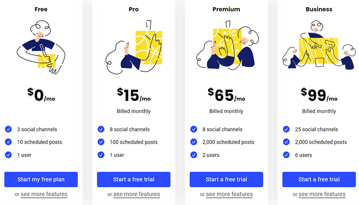Select the Business plan heading
Image resolution: width=359 pixels, height=205 pixels.
pyautogui.click(x=319, y=9)
